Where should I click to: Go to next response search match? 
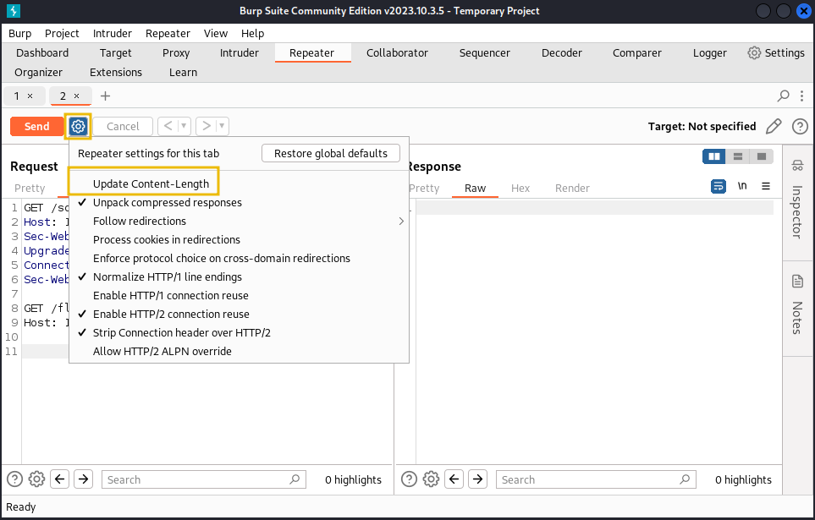(477, 479)
